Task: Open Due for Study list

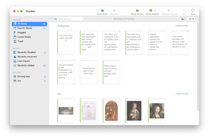Action: (x=29, y=28)
